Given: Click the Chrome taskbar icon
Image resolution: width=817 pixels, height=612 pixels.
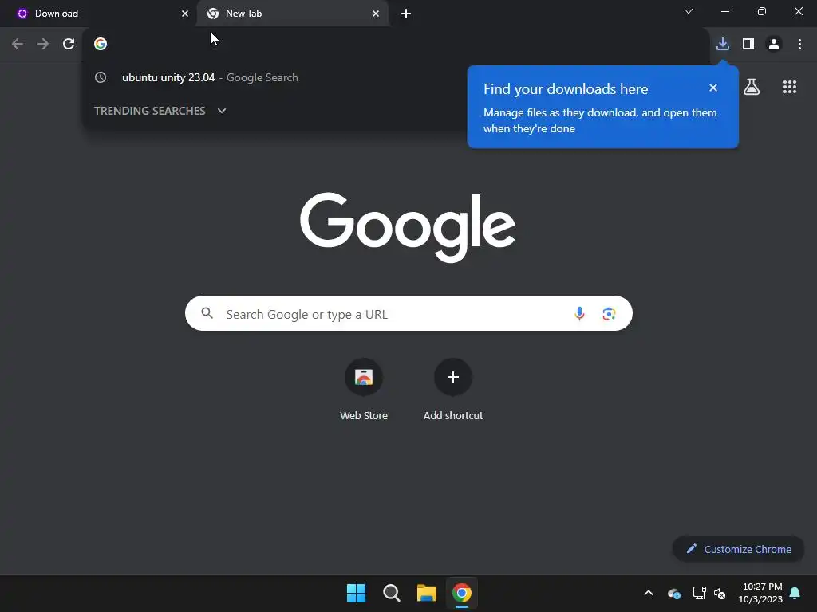Looking at the screenshot, I should (x=462, y=593).
